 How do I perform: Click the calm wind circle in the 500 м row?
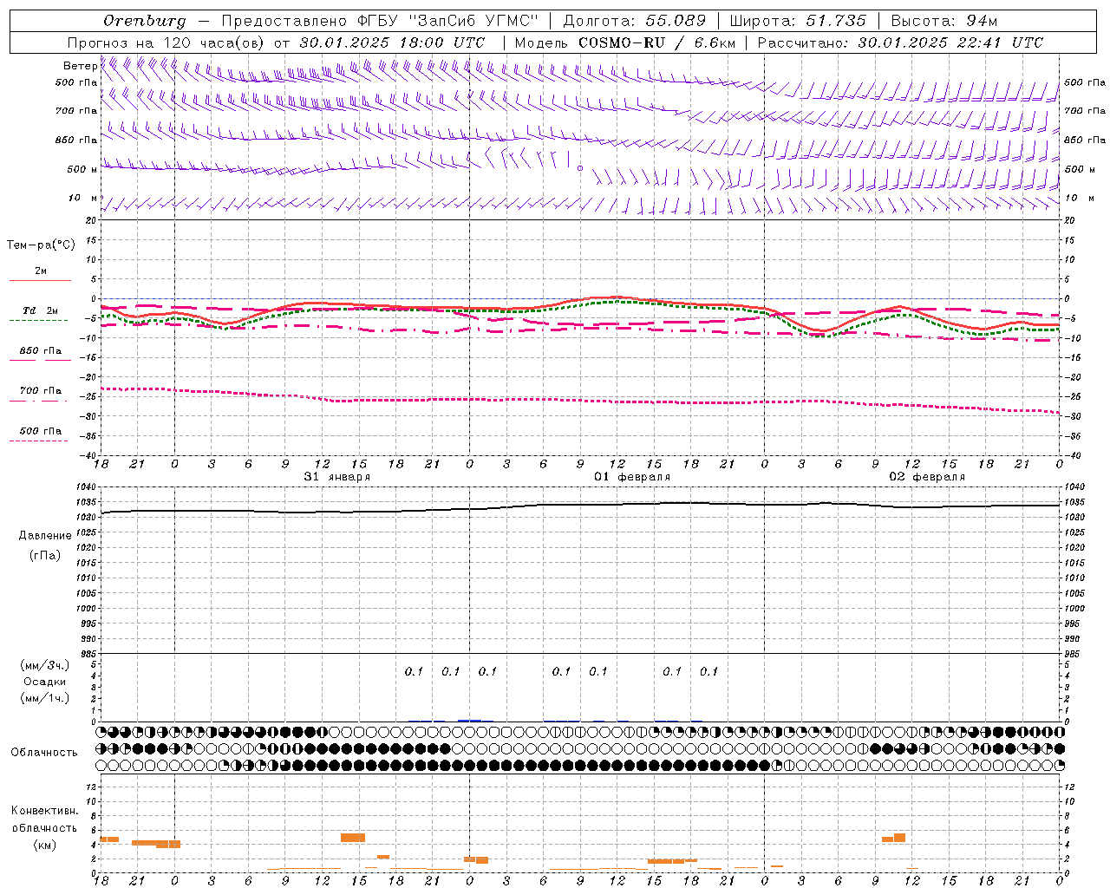[x=580, y=168]
